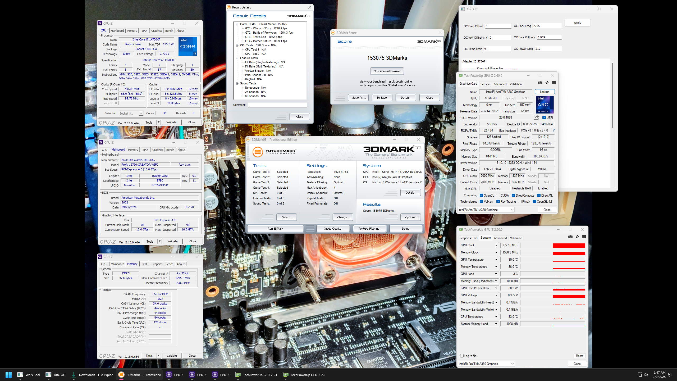
Task: Open GPU selector dropdown in GPU-Z Graphics Card window
Action: tap(486, 210)
